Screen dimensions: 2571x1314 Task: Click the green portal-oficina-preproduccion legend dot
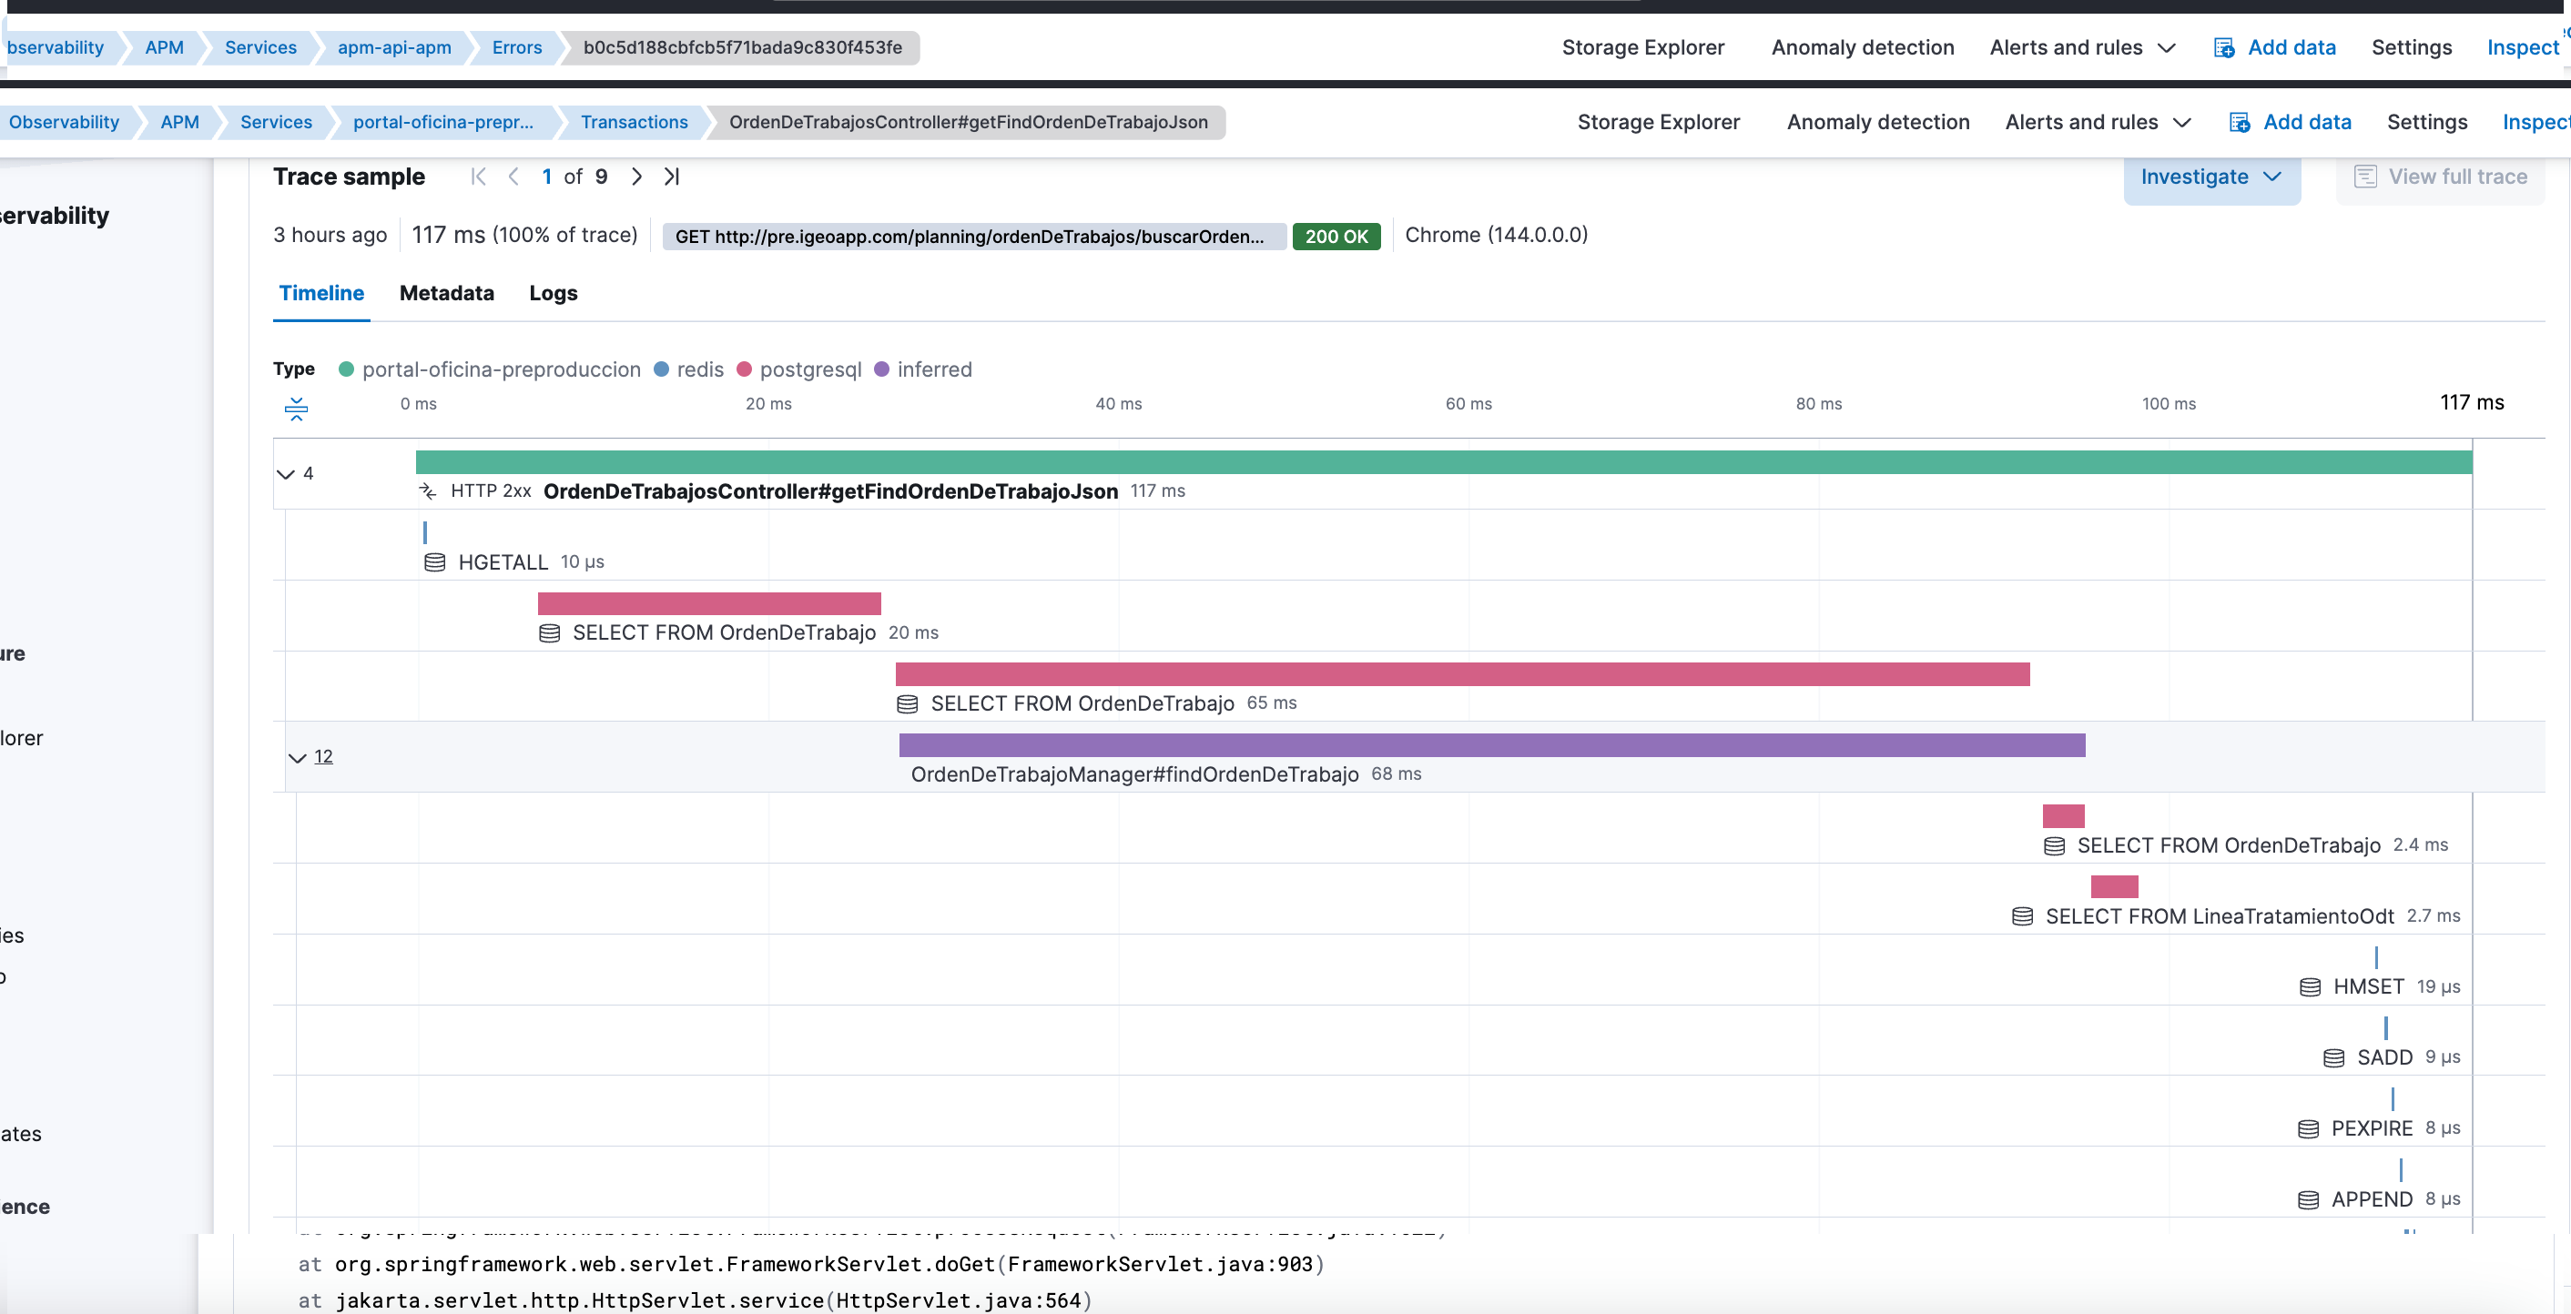[x=346, y=370]
